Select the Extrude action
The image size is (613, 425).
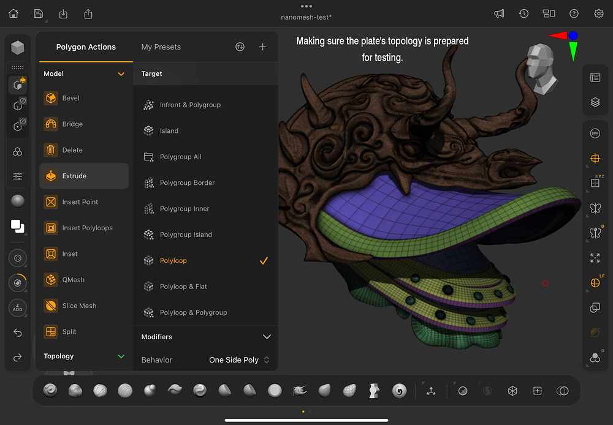84,176
